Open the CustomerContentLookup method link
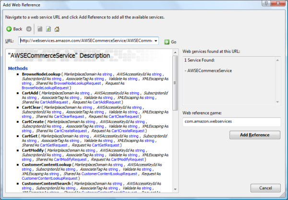The width and height of the screenshot is (288, 200). [x=47, y=165]
